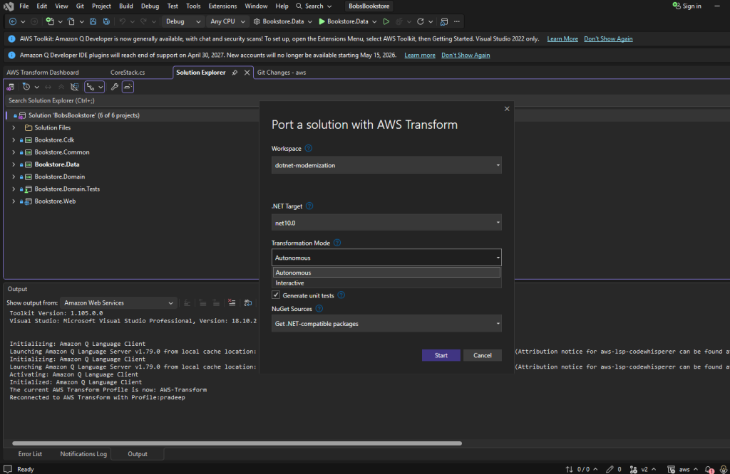Open the Git menu
Screen dimensions: 730x474
(80, 6)
